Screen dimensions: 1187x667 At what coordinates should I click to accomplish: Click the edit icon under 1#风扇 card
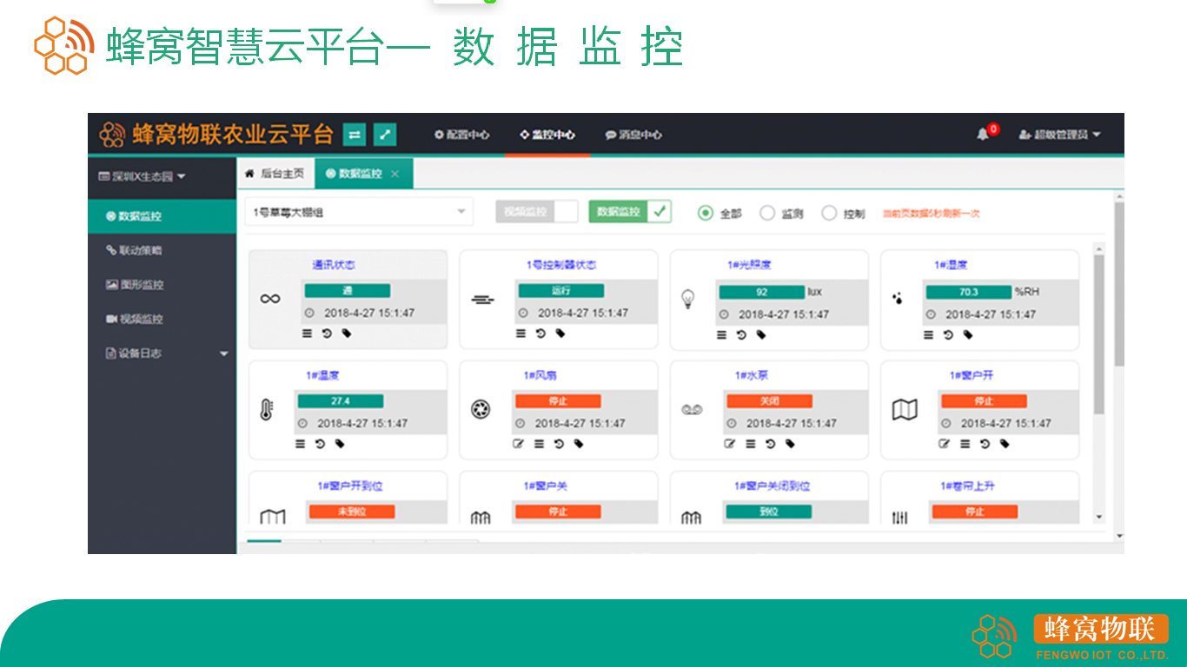click(x=519, y=443)
